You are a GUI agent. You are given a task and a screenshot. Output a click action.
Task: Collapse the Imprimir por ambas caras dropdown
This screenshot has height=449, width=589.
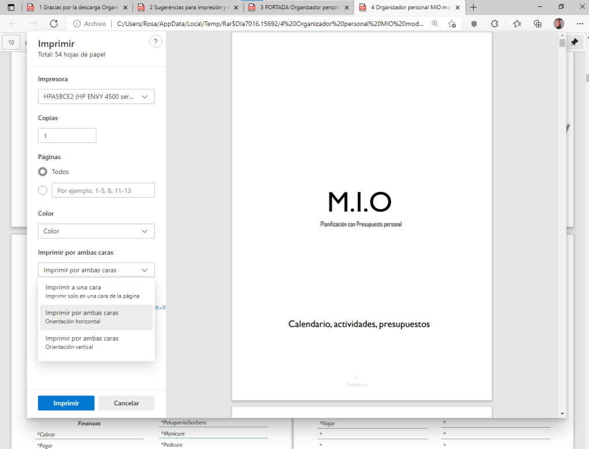click(x=96, y=270)
